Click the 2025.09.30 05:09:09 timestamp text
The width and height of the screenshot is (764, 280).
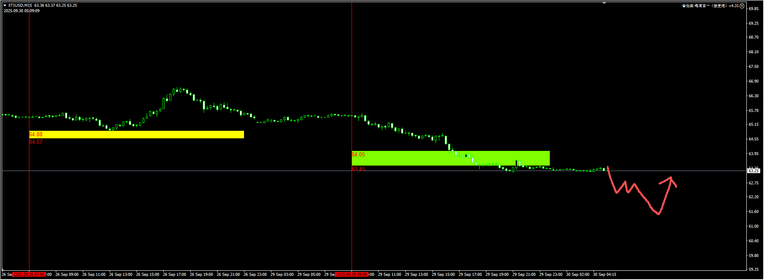click(22, 11)
